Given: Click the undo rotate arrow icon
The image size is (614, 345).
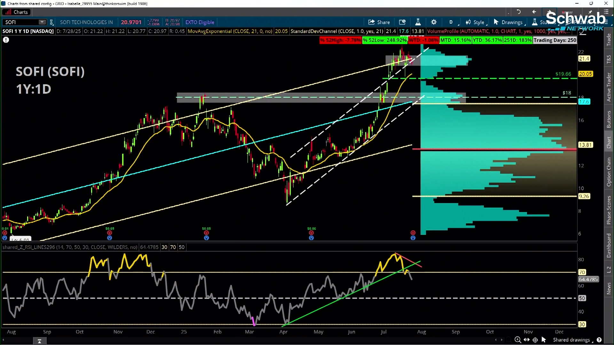Looking at the screenshot, I should coord(519,12).
